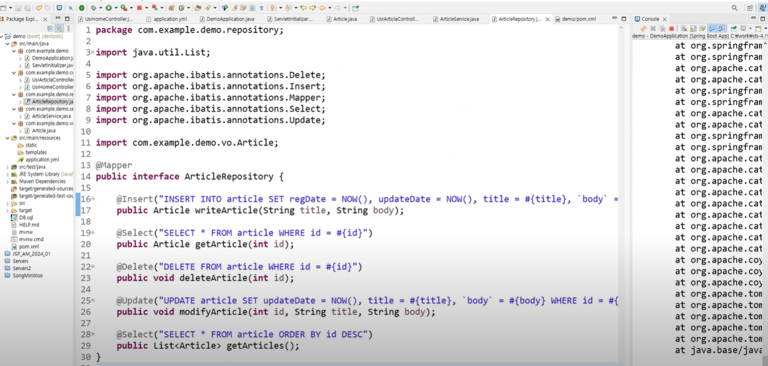Image resolution: width=768 pixels, height=366 pixels.
Task: Collapse the demo project tree node
Action: [x=2, y=36]
